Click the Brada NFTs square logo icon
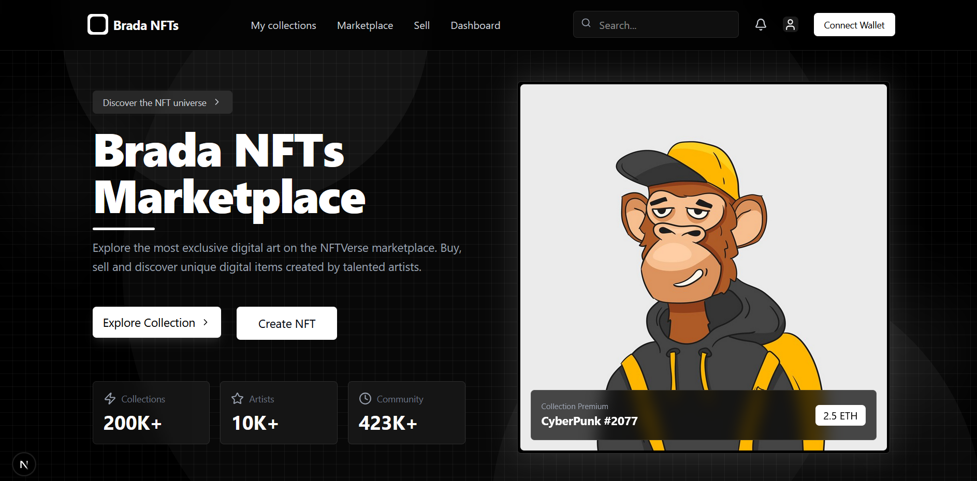 click(x=97, y=24)
